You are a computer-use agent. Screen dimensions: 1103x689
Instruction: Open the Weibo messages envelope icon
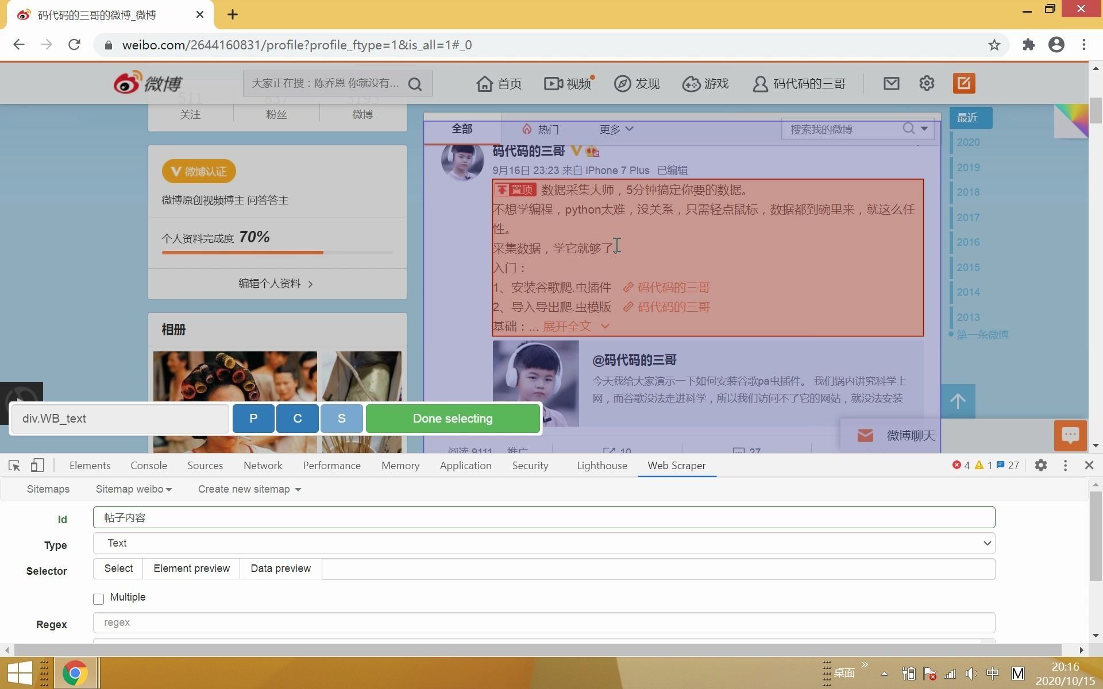coord(891,83)
